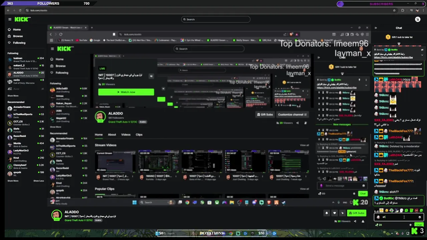The width and height of the screenshot is (427, 240).
Task: Click Show More under Recommended
Action: 13,181
